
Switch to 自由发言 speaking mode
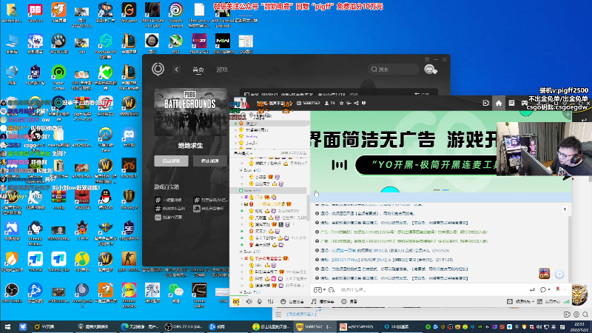click(292, 302)
